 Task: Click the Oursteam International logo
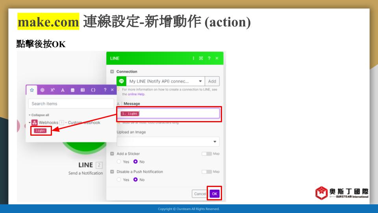(342, 193)
